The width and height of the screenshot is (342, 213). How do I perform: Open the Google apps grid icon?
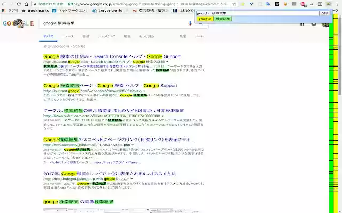click(302, 24)
